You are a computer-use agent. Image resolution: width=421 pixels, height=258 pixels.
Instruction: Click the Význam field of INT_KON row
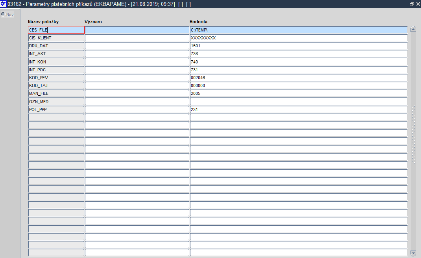[137, 62]
